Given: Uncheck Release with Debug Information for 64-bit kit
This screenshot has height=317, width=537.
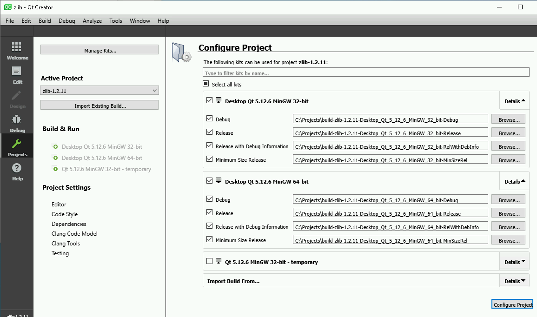Looking at the screenshot, I should (x=210, y=226).
